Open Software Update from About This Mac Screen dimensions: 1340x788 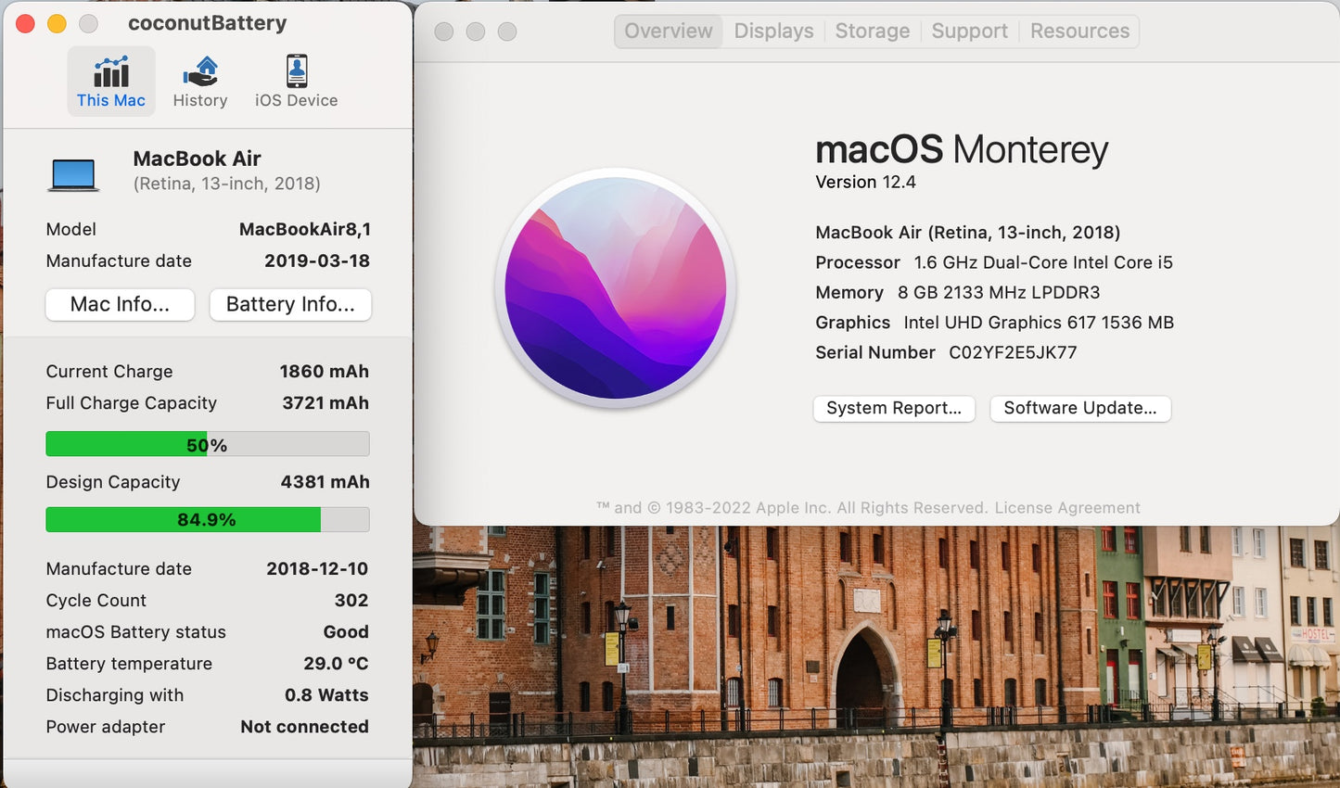coord(1079,408)
